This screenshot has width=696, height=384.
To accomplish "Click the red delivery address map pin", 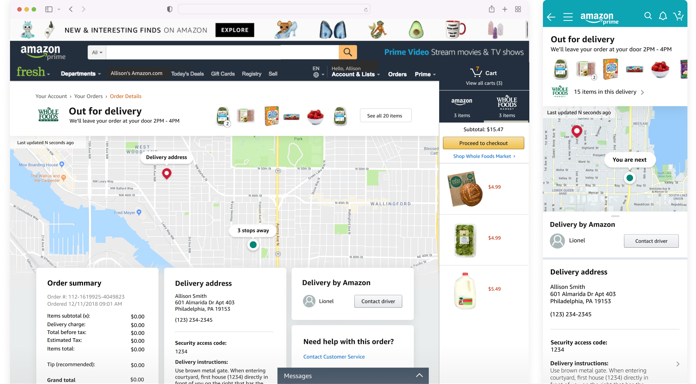I will tap(167, 173).
